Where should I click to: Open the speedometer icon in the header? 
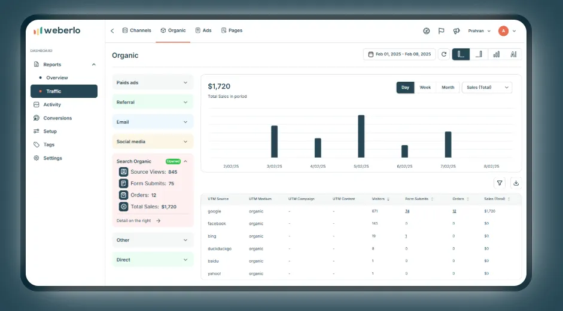[426, 31]
